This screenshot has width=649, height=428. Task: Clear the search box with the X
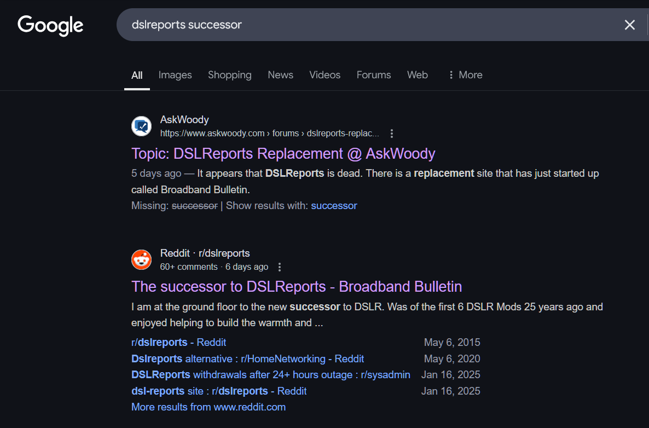tap(629, 25)
